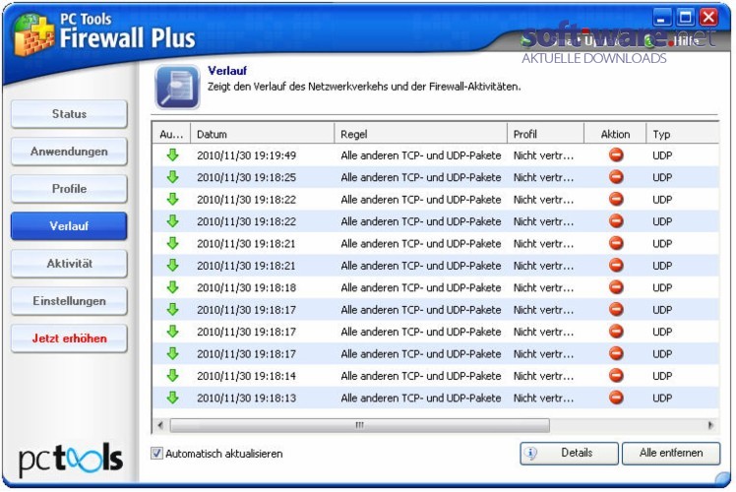
Task: Select the red blocked symbol in 19:18:18 row
Action: click(616, 287)
